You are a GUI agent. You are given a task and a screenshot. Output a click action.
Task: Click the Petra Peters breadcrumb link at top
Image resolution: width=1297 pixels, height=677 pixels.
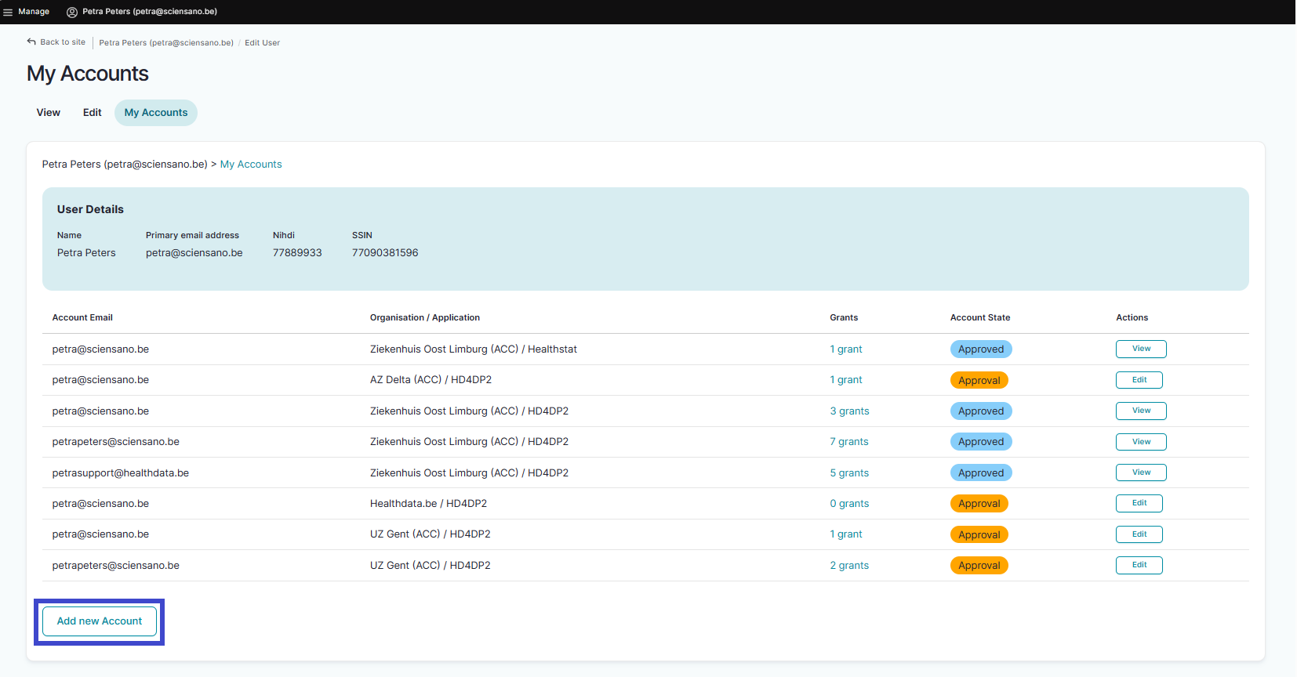[166, 43]
